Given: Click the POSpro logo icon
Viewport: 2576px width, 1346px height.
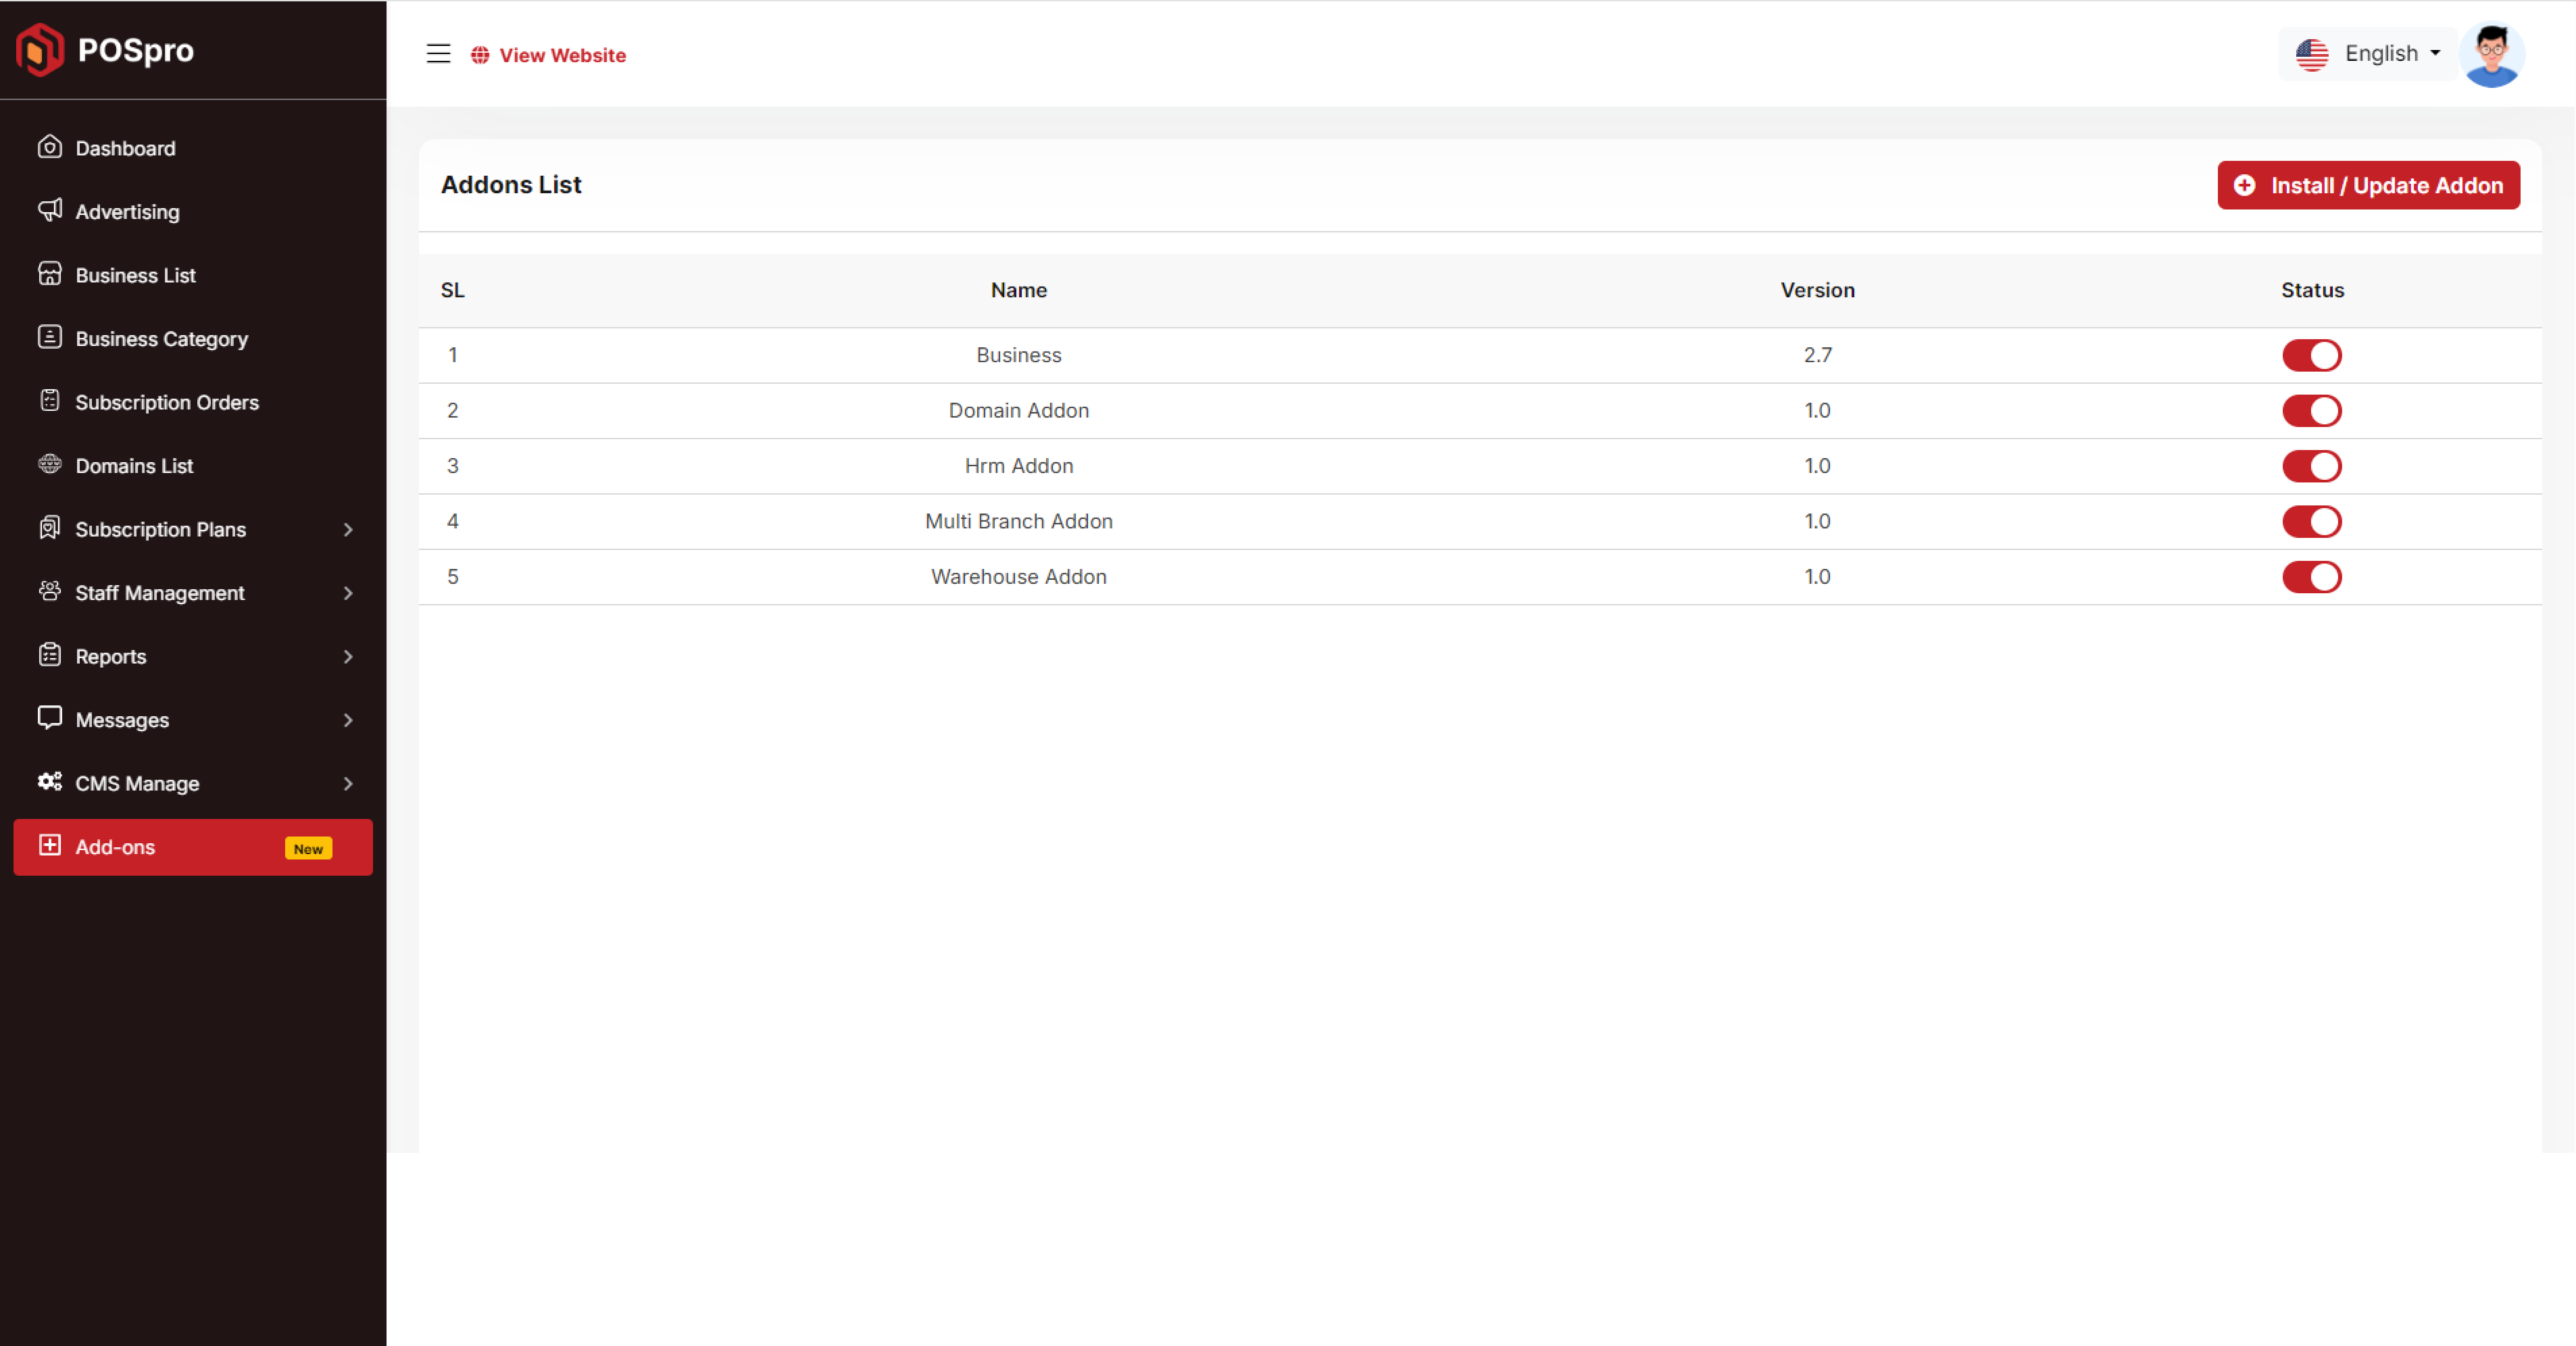Looking at the screenshot, I should 40,50.
